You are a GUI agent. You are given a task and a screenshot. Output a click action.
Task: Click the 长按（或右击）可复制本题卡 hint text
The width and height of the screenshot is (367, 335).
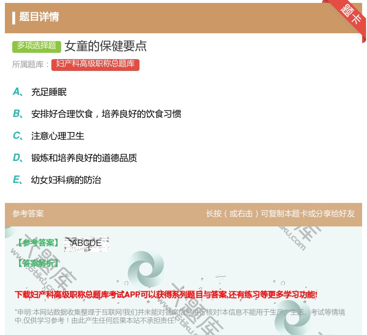280,214
